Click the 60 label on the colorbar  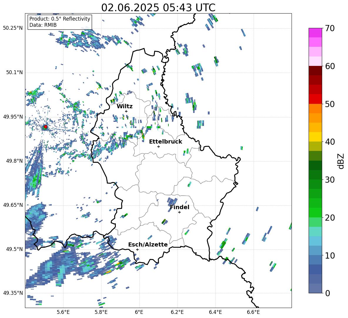[329, 66]
